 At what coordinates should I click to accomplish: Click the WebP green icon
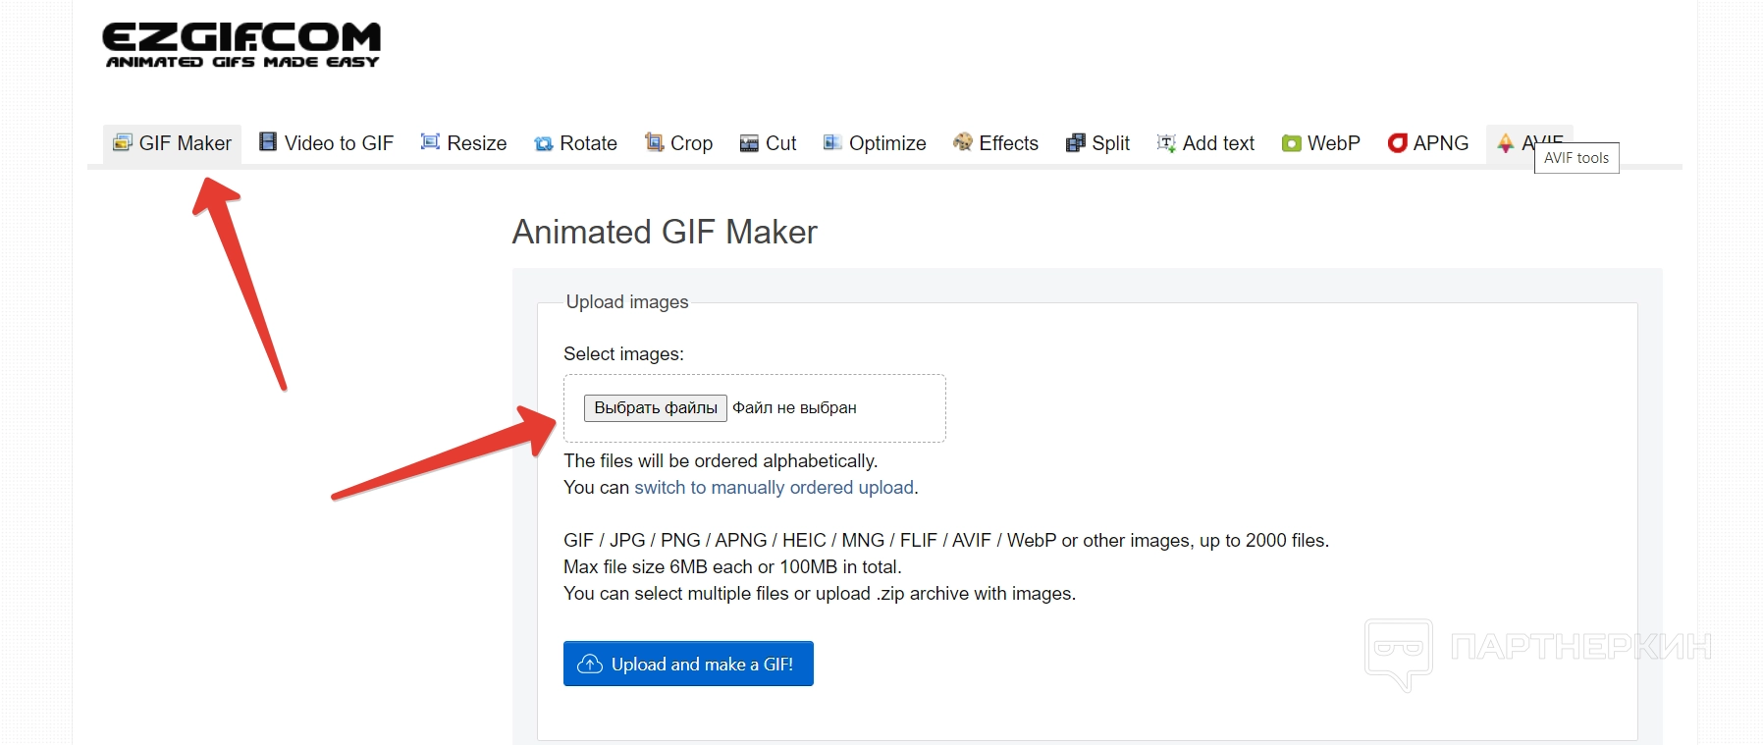1291,143
